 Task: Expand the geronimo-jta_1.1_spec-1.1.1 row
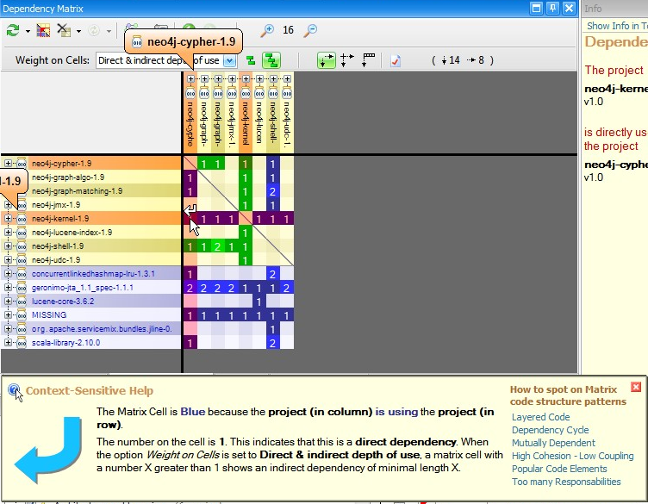tap(8, 287)
